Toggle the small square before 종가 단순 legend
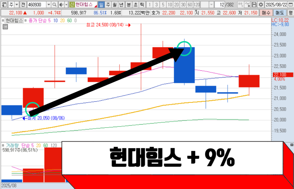Image resolution: width=294 pixels, height=189 pixels. click(26, 20)
